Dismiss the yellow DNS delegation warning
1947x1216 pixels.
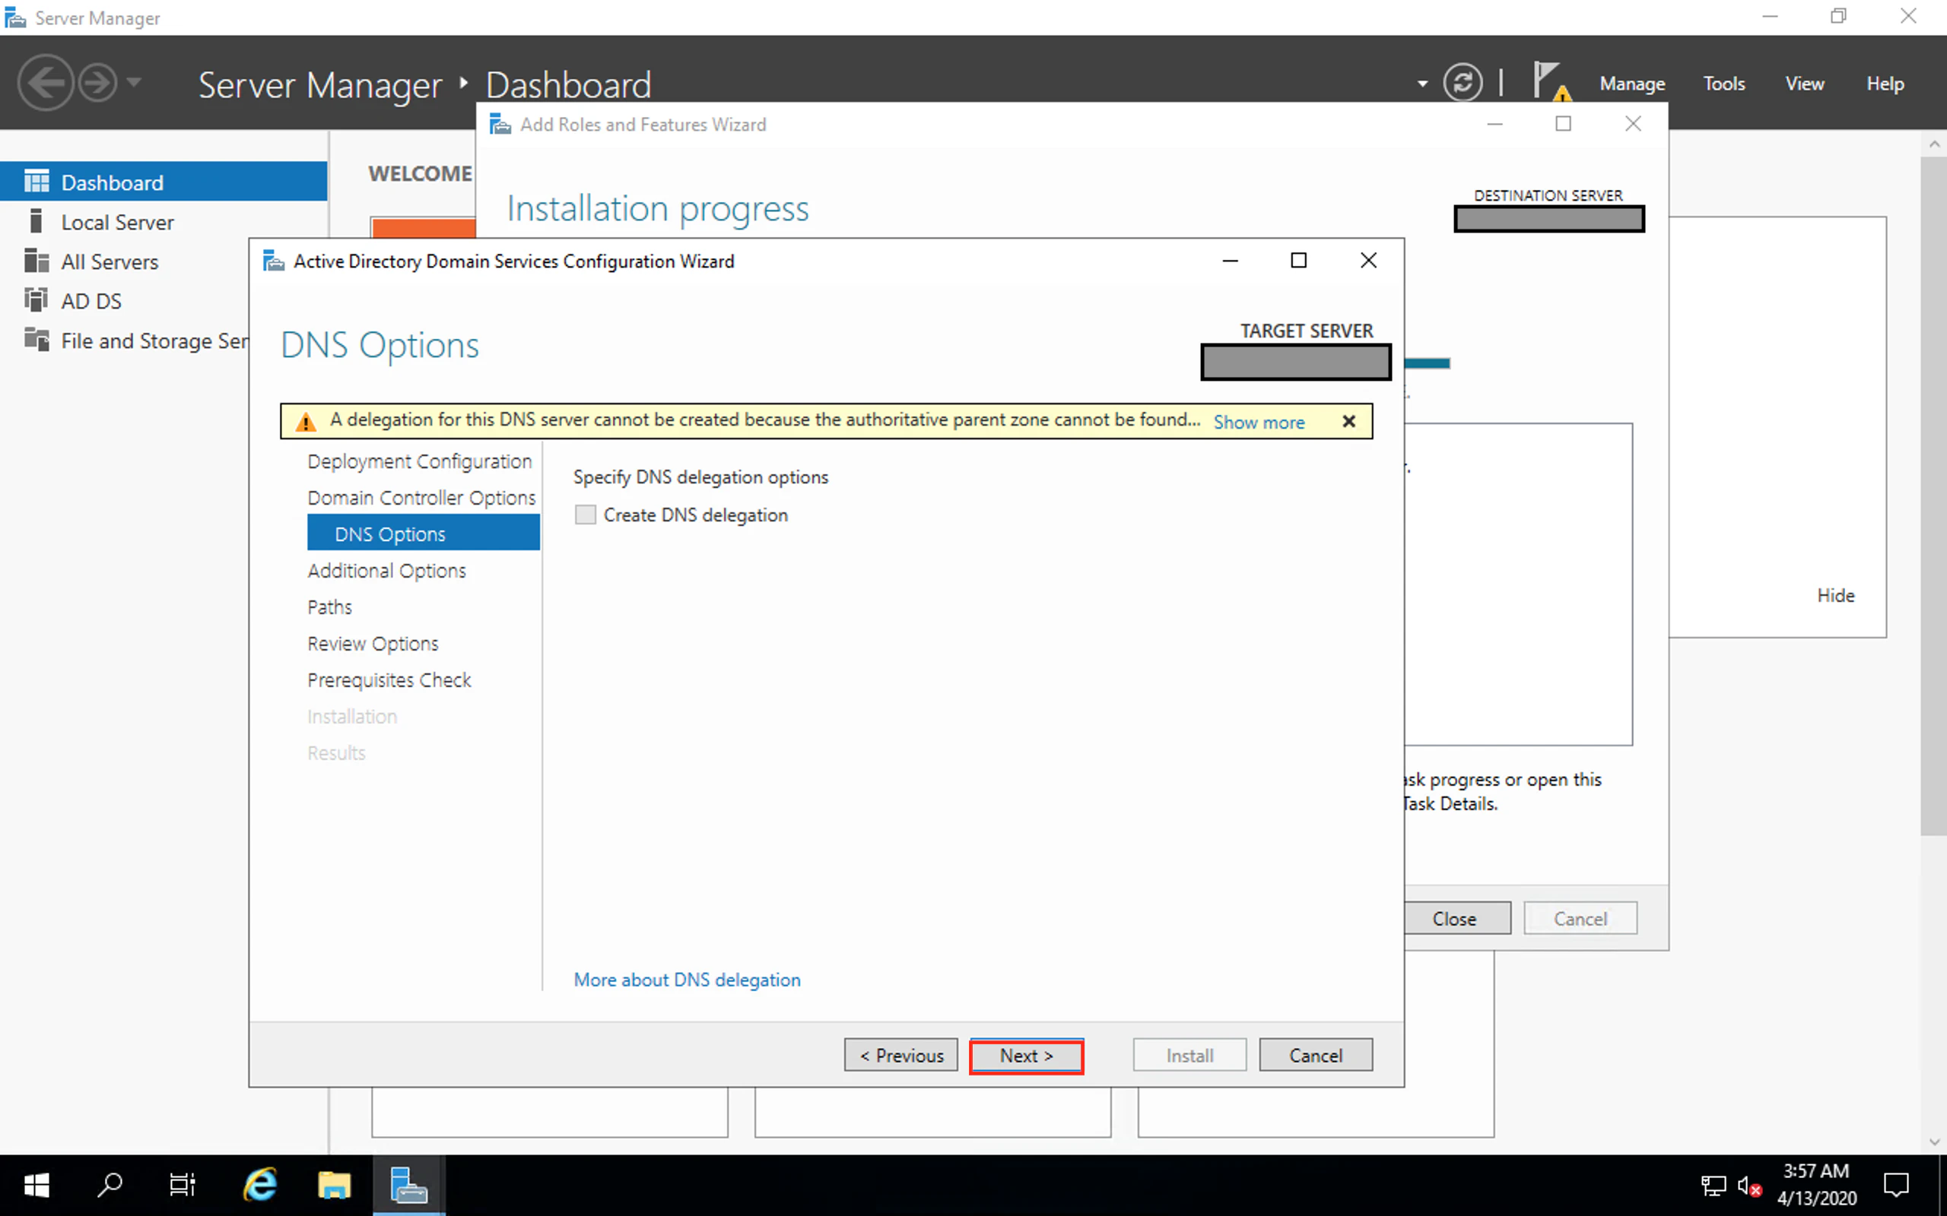[1349, 421]
